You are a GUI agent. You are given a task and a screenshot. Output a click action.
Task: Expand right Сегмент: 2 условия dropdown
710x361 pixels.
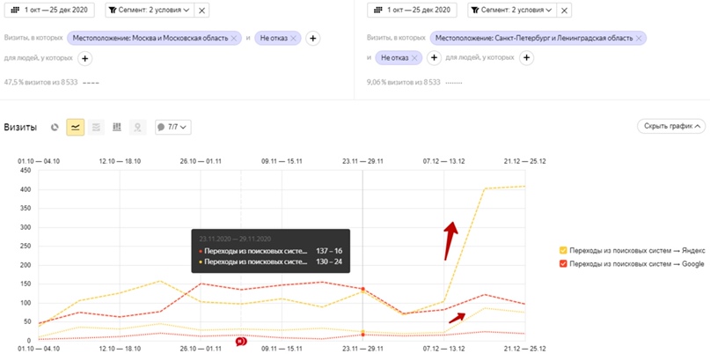tap(512, 10)
